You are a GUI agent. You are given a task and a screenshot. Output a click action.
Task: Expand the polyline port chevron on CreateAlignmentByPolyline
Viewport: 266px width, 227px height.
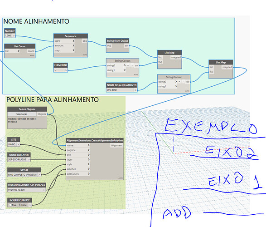(x=88, y=150)
